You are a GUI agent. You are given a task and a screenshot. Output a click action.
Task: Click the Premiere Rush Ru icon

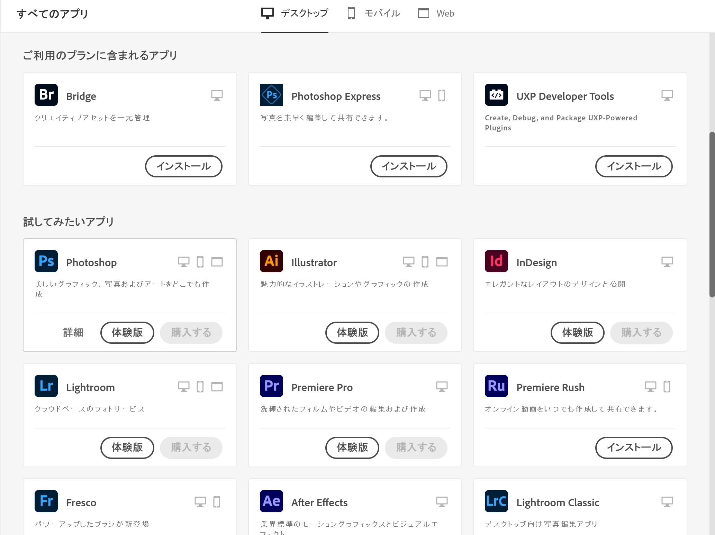tap(496, 386)
